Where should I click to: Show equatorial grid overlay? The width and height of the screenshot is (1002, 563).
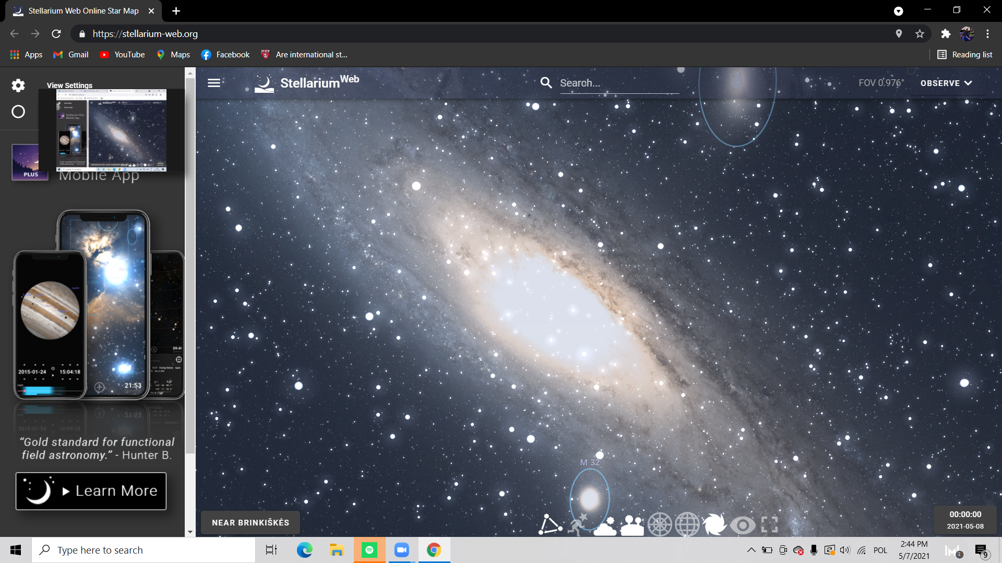click(x=687, y=524)
